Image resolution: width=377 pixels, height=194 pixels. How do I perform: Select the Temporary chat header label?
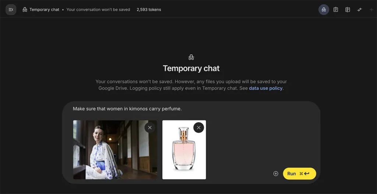44,10
